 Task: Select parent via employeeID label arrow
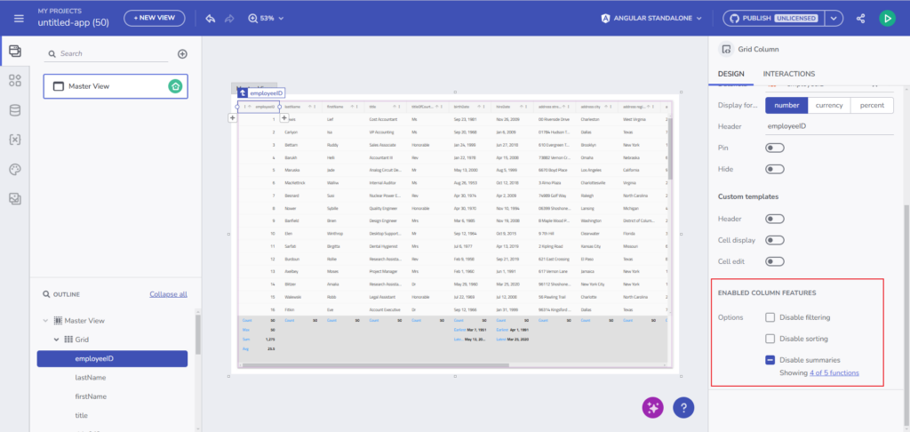click(242, 93)
